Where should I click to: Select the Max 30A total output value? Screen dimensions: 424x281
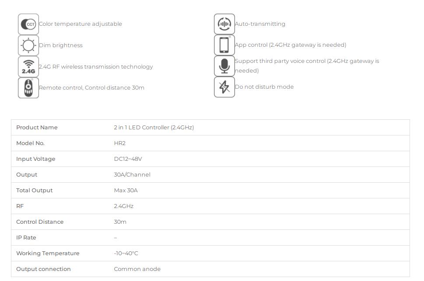(x=126, y=190)
